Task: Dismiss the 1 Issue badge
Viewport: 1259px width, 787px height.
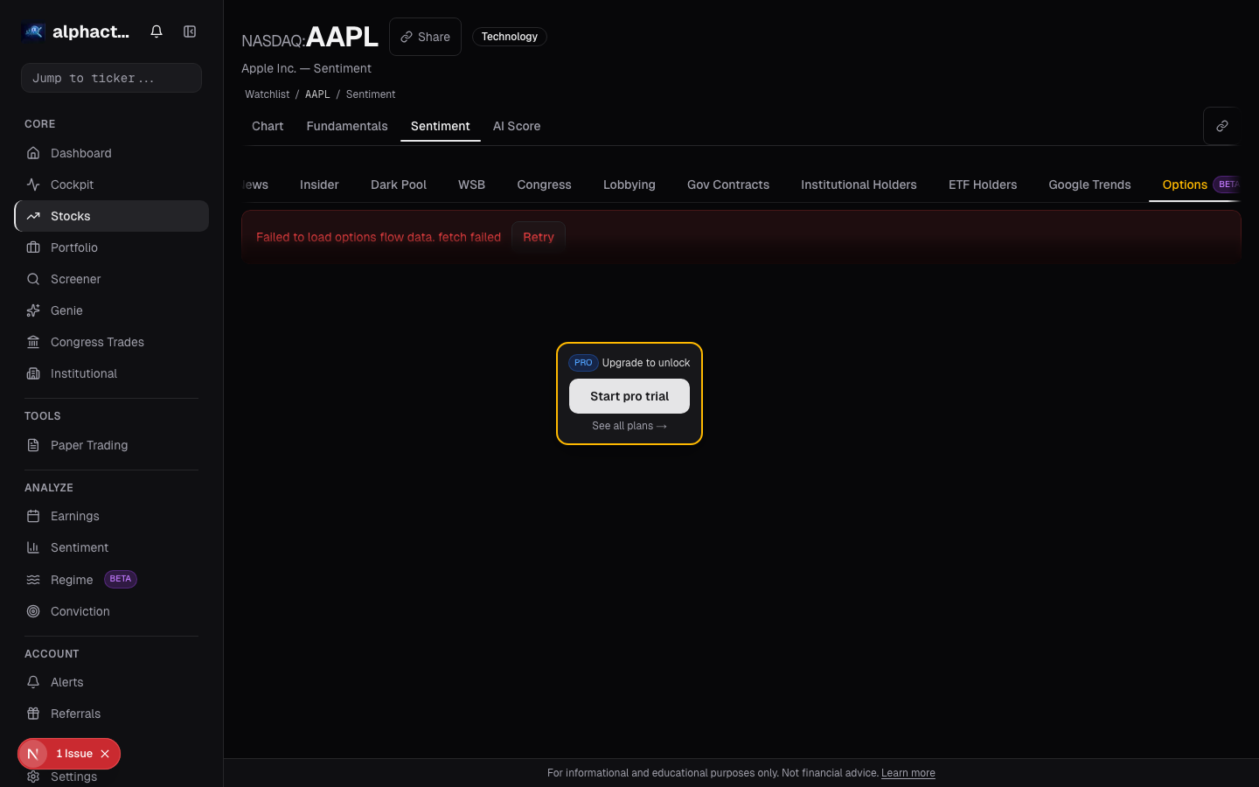Action: 105,754
